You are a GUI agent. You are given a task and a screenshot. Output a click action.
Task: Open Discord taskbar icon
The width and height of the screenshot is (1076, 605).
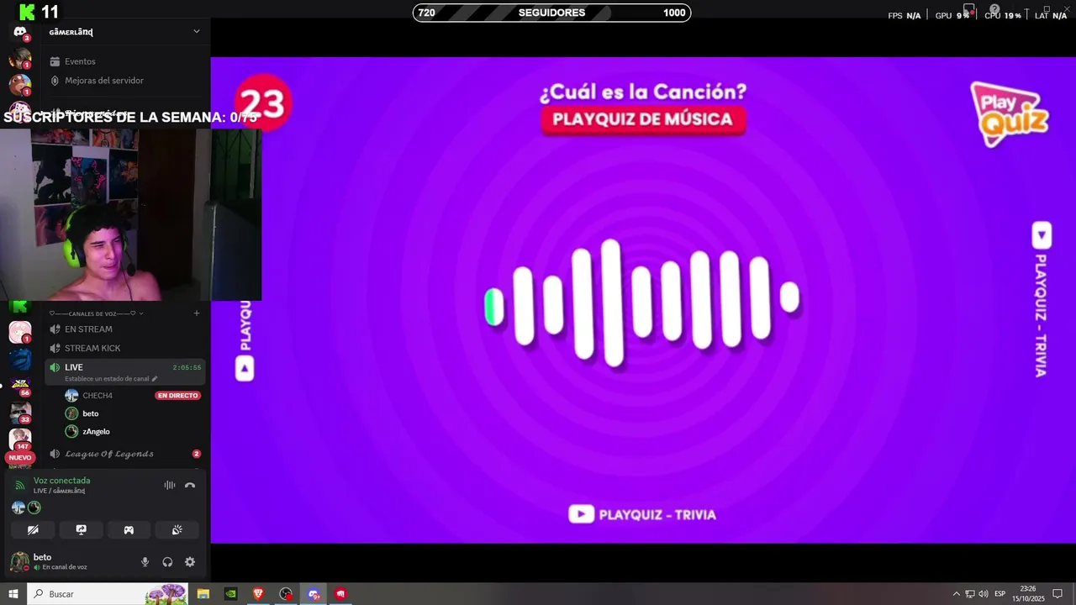click(314, 593)
